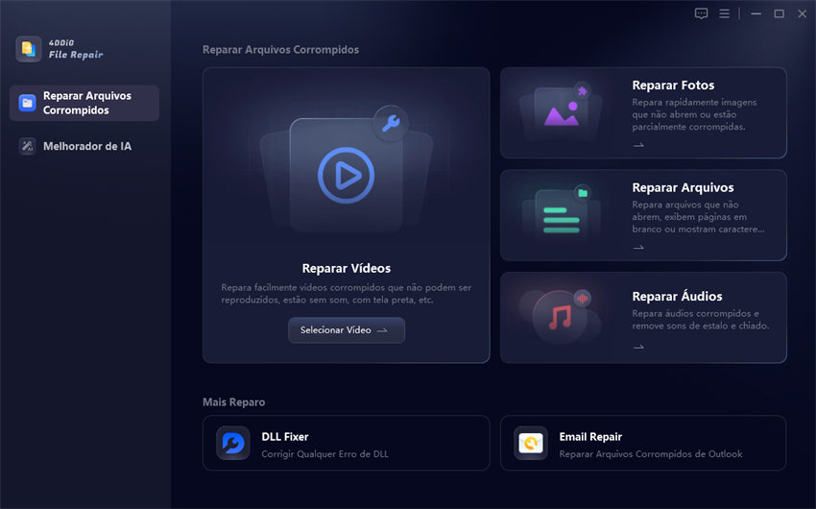Click the Mais Reparo section heading
Viewport: 816px width, 509px height.
(x=233, y=402)
